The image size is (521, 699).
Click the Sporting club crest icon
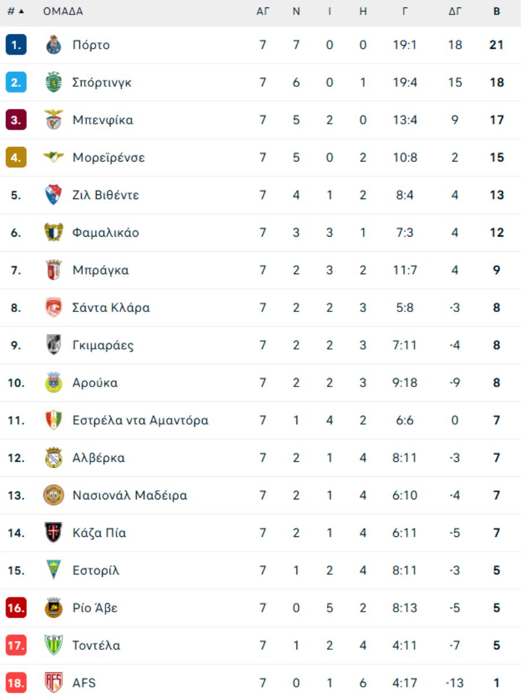click(x=53, y=83)
